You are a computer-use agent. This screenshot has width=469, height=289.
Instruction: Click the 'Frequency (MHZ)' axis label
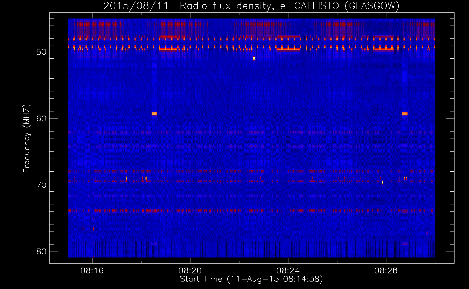click(26, 139)
